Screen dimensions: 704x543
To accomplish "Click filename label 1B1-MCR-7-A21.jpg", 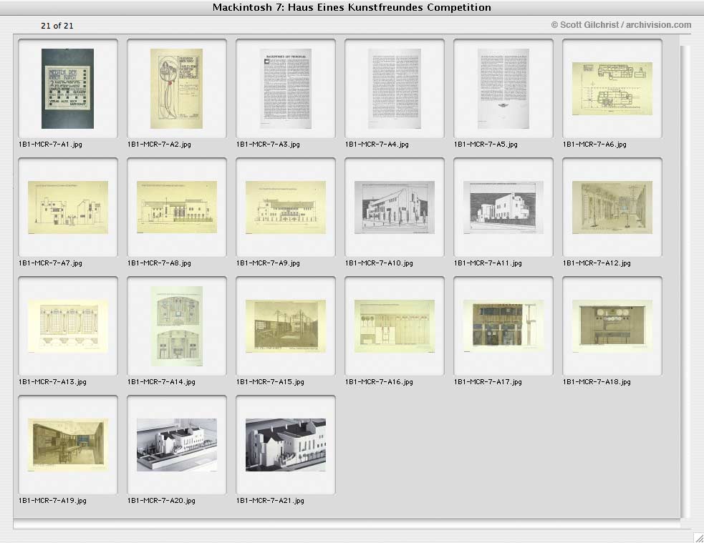I will (x=270, y=501).
